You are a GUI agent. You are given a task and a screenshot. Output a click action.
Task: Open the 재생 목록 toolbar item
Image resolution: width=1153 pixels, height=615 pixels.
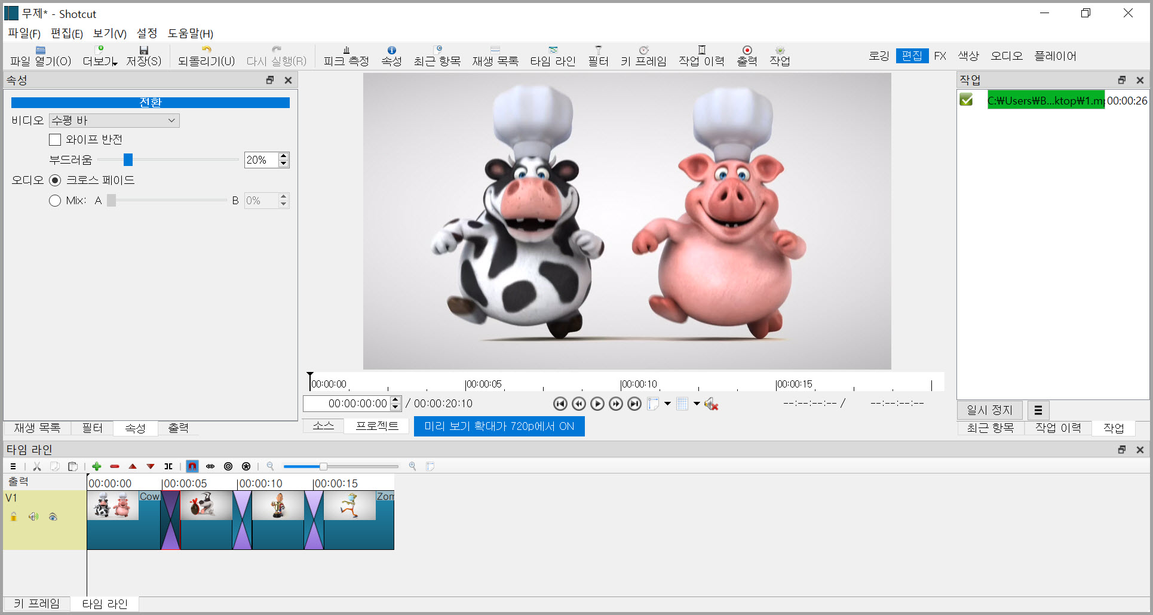[495, 56]
